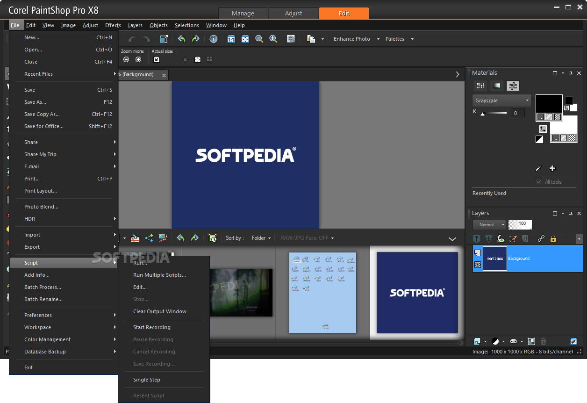This screenshot has height=403, width=587.
Task: Click new raster layer icon in Layers
Action: 477,341
